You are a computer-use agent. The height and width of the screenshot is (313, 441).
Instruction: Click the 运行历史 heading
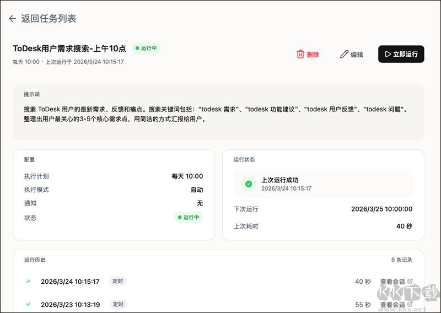[35, 260]
